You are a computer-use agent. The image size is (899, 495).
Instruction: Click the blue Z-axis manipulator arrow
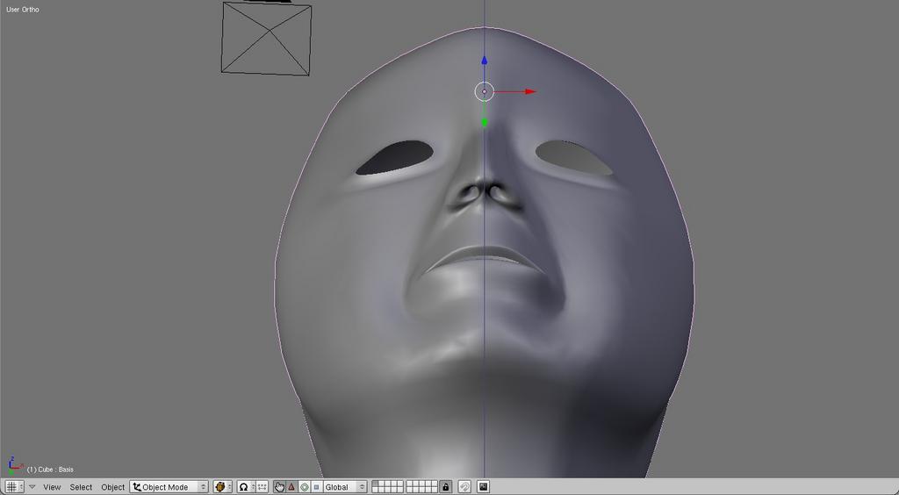point(485,61)
